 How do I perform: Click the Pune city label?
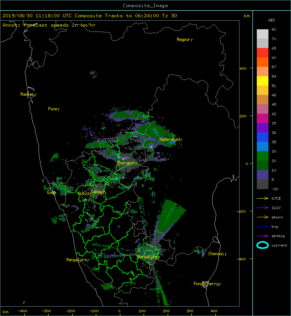coord(54,109)
